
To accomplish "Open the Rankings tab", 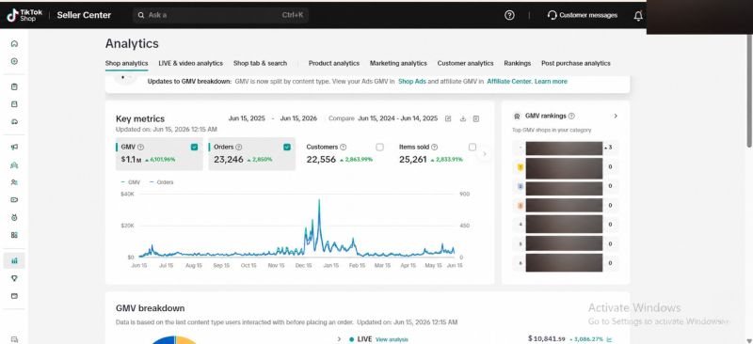I will [517, 63].
